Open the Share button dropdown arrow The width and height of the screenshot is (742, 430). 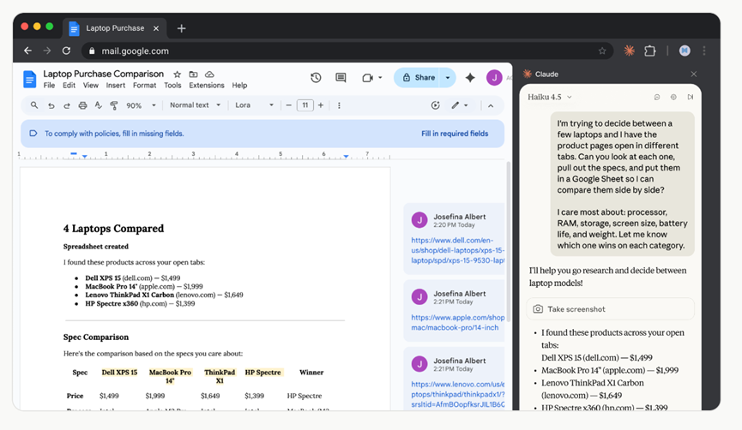pyautogui.click(x=448, y=77)
